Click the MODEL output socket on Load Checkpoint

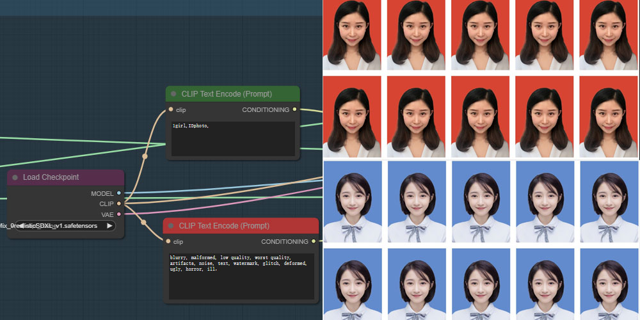point(119,193)
